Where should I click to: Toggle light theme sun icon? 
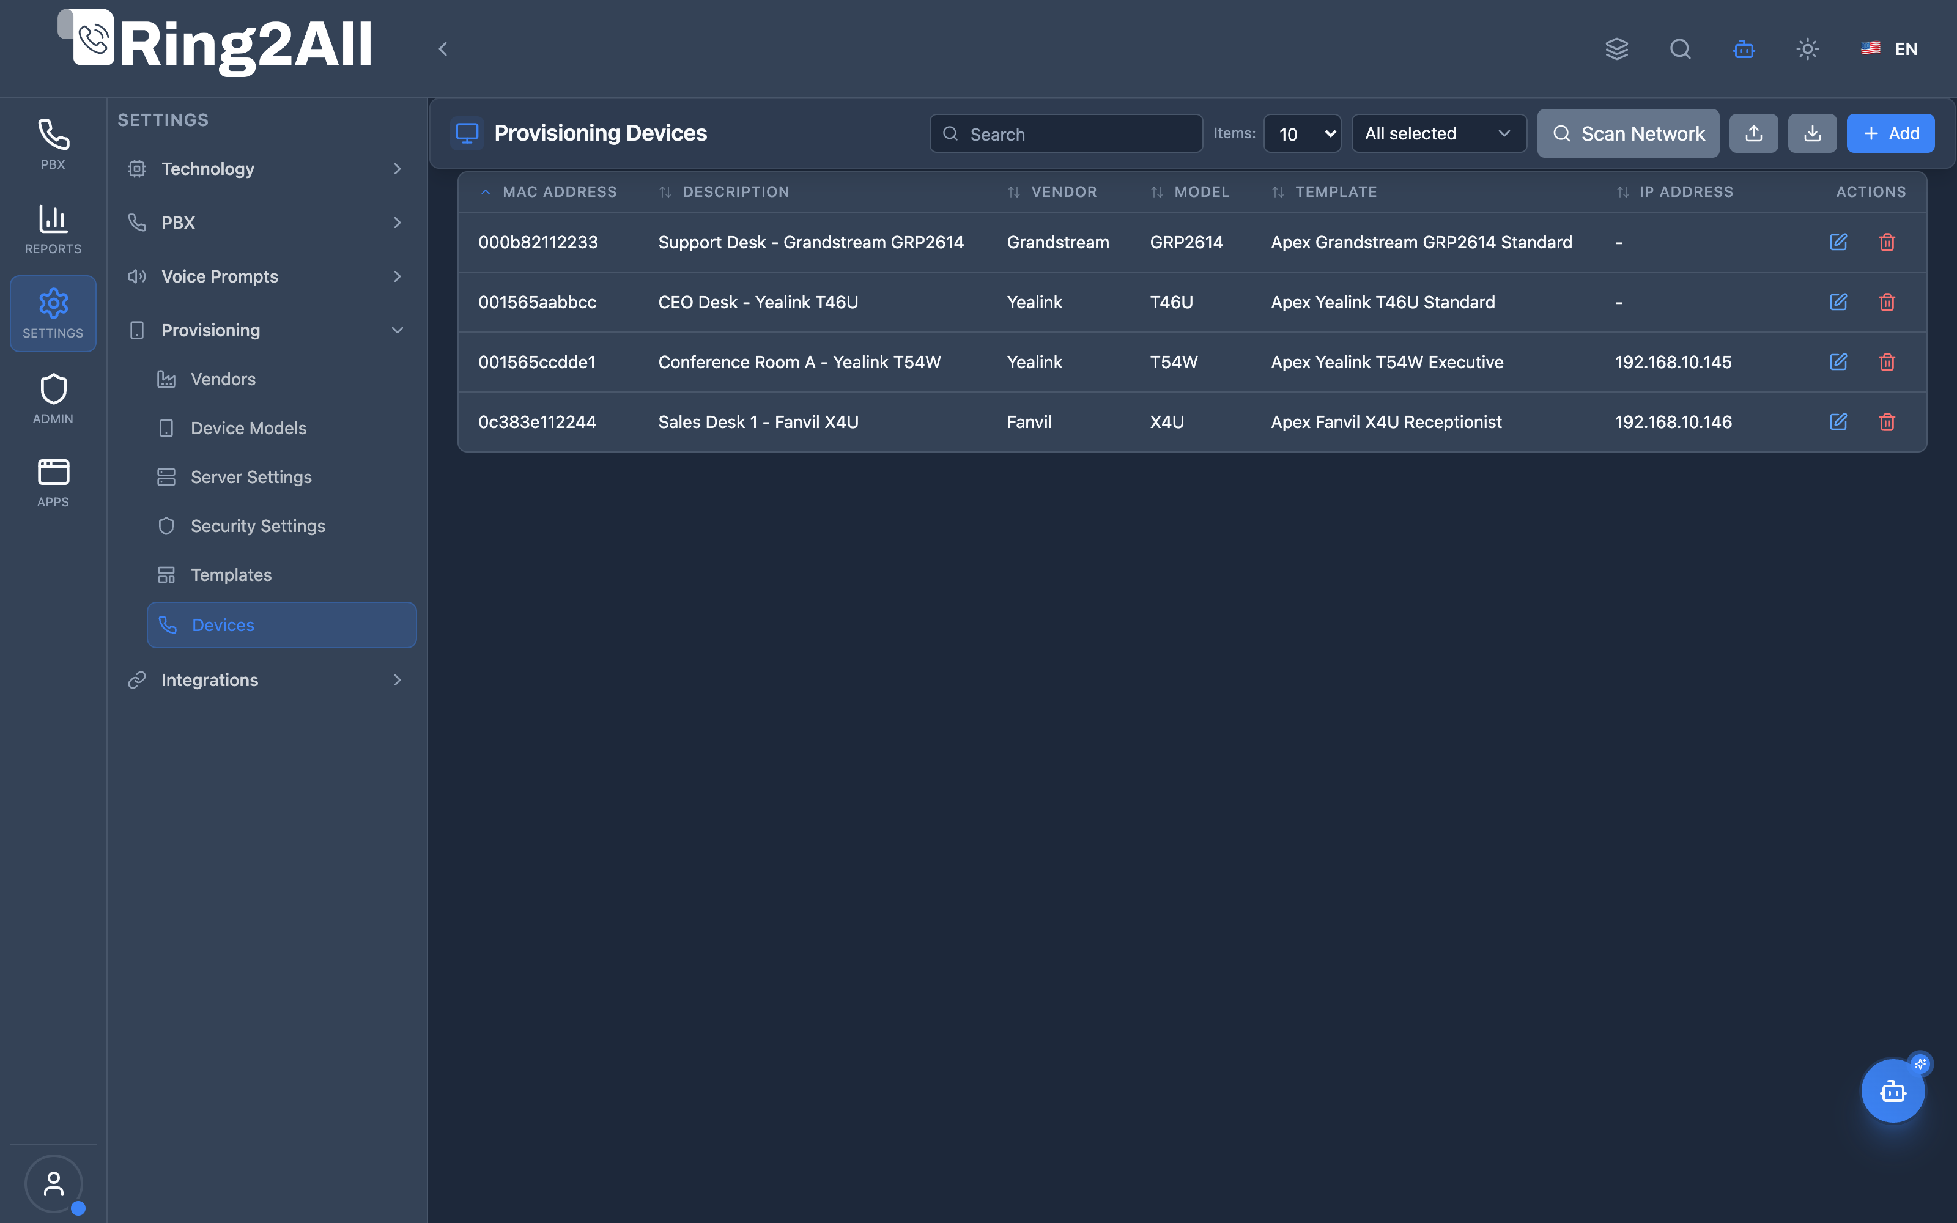1807,48
